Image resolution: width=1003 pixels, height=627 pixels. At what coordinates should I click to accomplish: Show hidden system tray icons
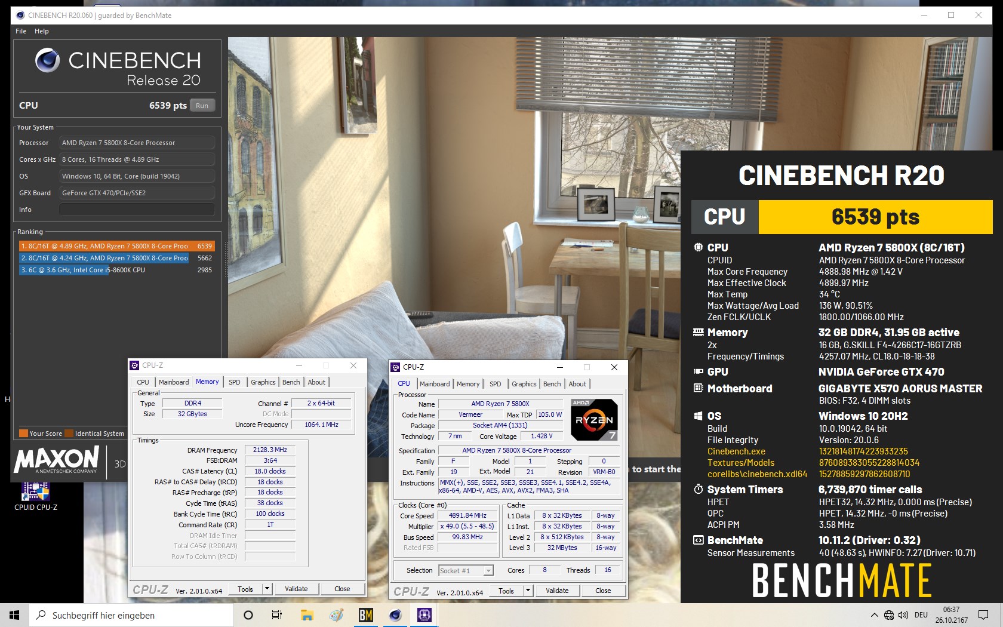(x=875, y=615)
